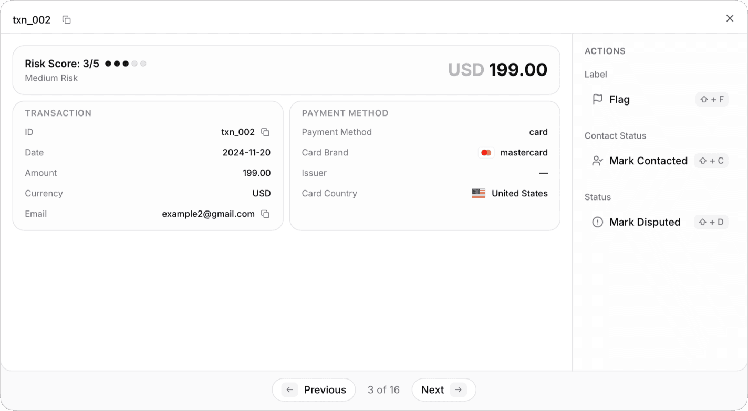Viewport: 748px width, 411px height.
Task: Click the United States flag icon
Action: (479, 193)
